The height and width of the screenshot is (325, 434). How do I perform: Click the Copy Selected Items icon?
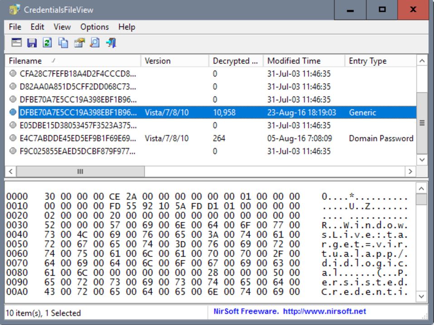coord(63,43)
